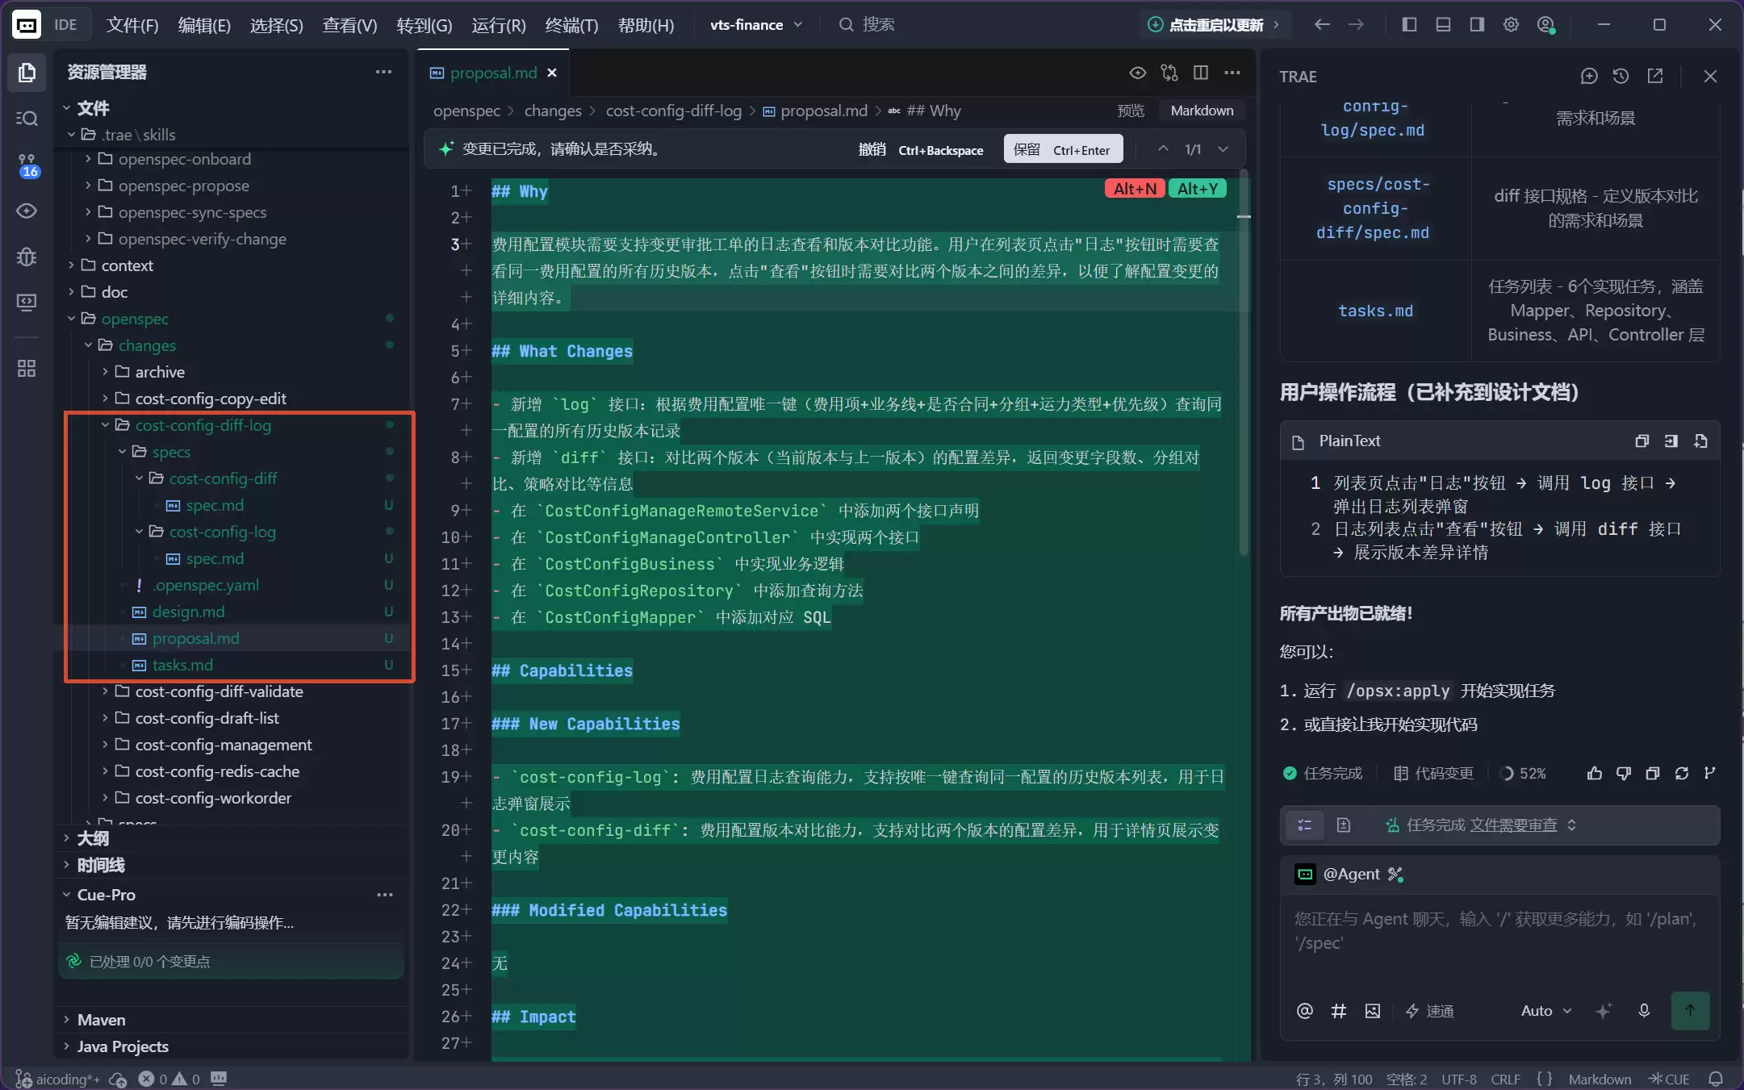The width and height of the screenshot is (1744, 1090).
Task: Toggle 速通 fast mode in chat input
Action: [1429, 1011]
